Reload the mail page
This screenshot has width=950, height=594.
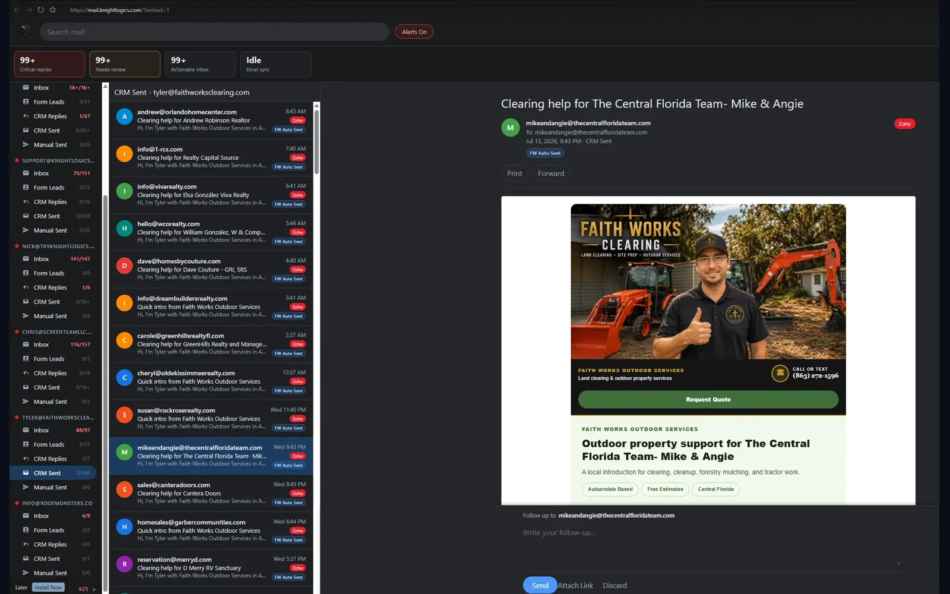[40, 10]
